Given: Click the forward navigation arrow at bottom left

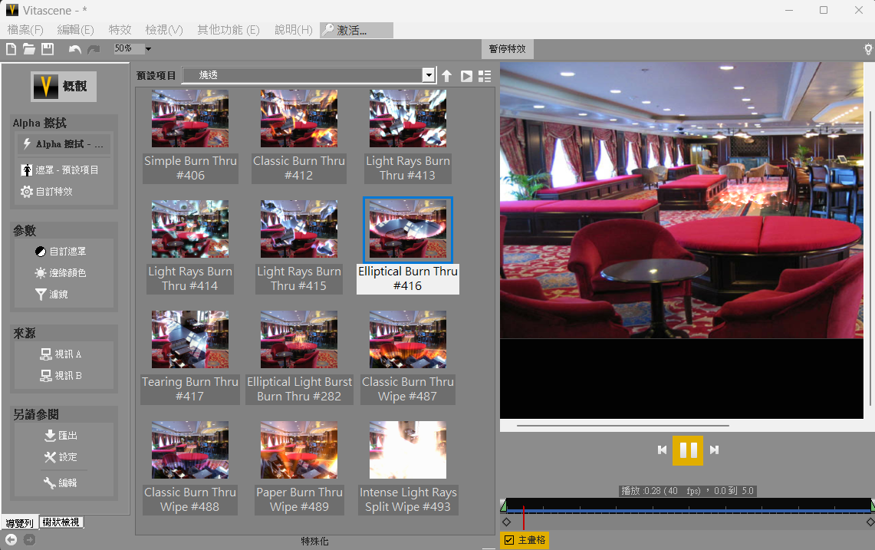Looking at the screenshot, I should pyautogui.click(x=30, y=540).
